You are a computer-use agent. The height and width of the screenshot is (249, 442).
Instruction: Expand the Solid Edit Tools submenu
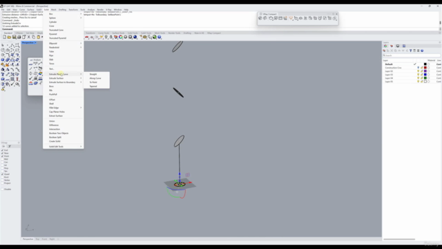click(63, 147)
